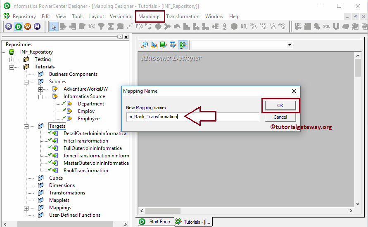The image size is (368, 227).
Task: Open the Target Designer tool
Action: click(154, 44)
